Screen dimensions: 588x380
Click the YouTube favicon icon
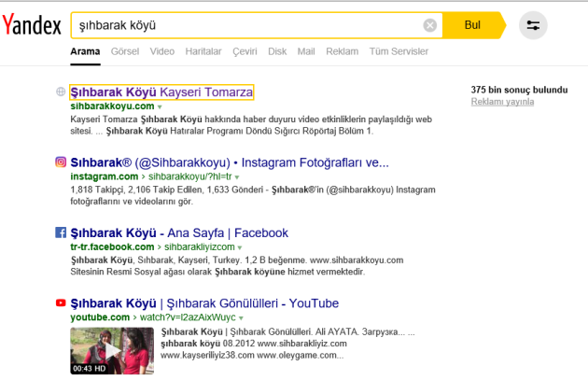tap(61, 303)
